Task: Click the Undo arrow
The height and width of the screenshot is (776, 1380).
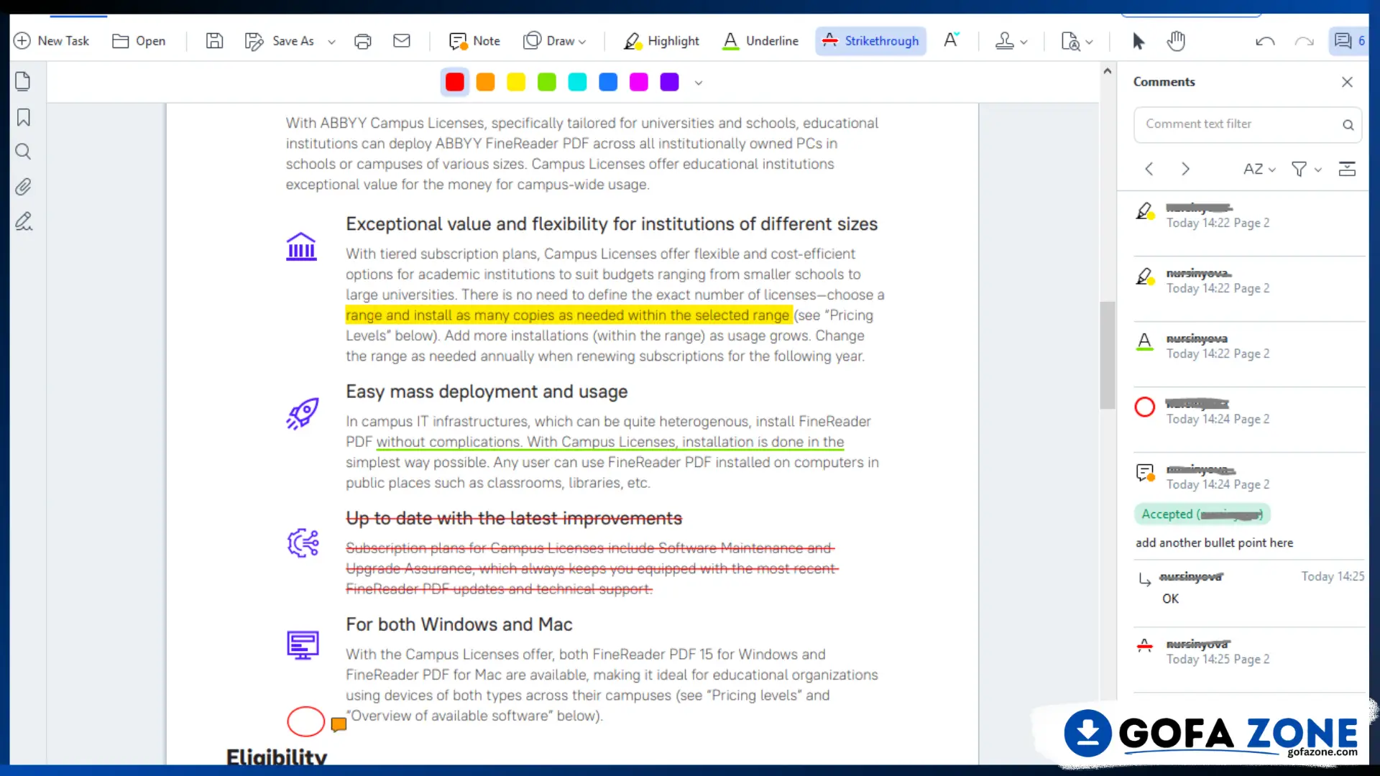Action: [x=1265, y=42]
